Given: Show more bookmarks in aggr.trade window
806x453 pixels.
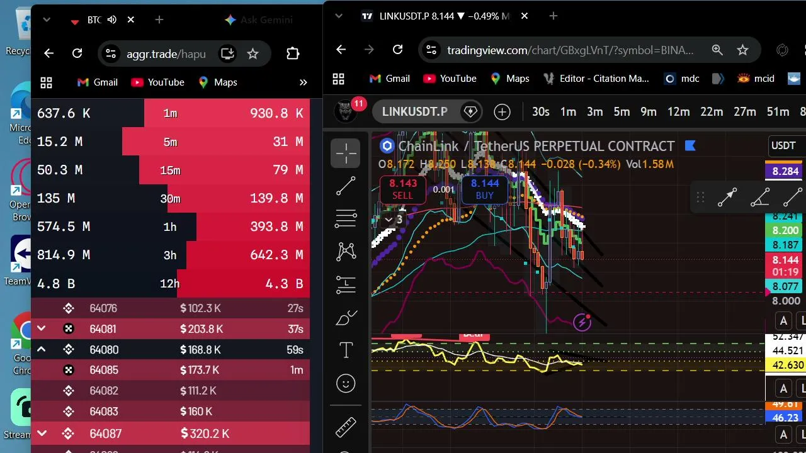Looking at the screenshot, I should (x=303, y=82).
